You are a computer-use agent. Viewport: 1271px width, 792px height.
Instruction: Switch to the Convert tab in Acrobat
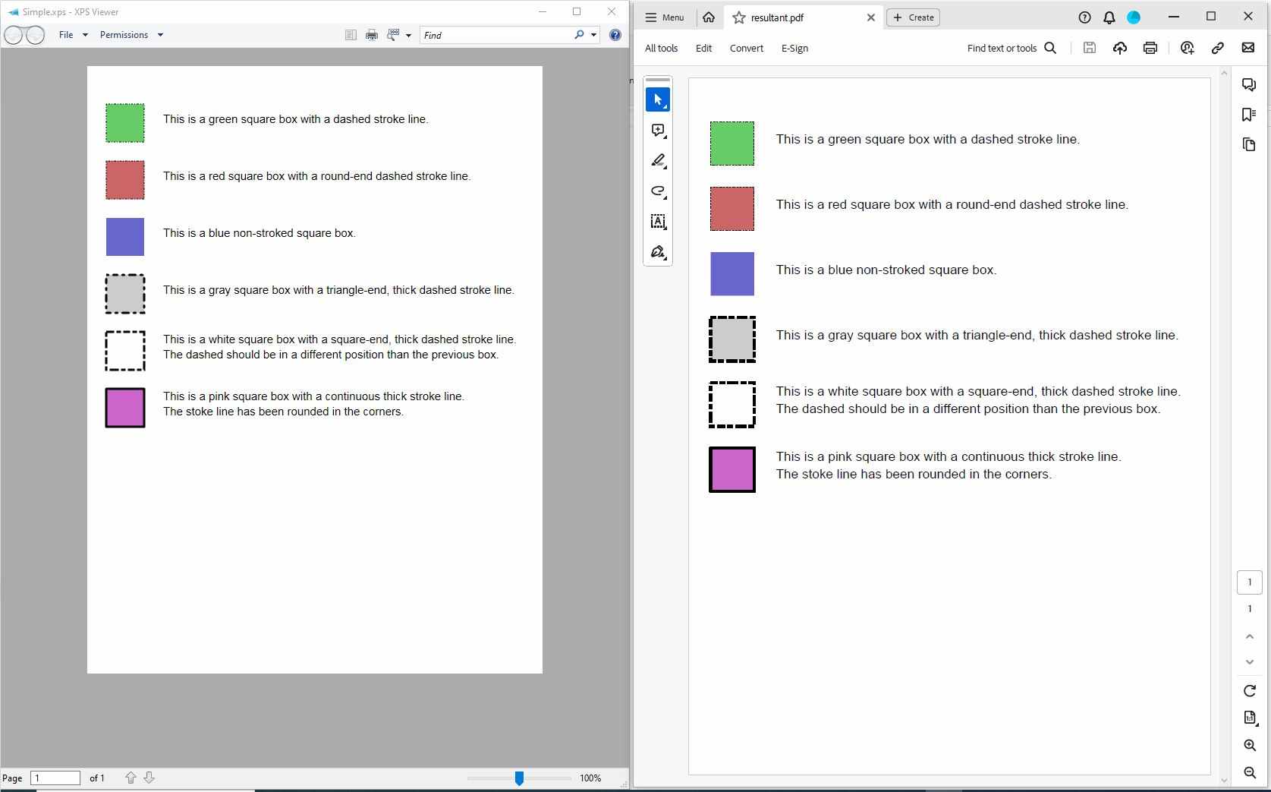tap(746, 48)
